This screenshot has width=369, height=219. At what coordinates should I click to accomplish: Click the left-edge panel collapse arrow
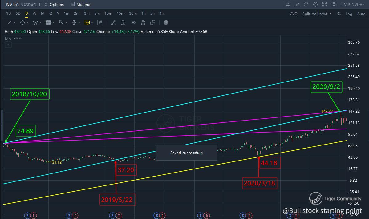(x=2, y=125)
